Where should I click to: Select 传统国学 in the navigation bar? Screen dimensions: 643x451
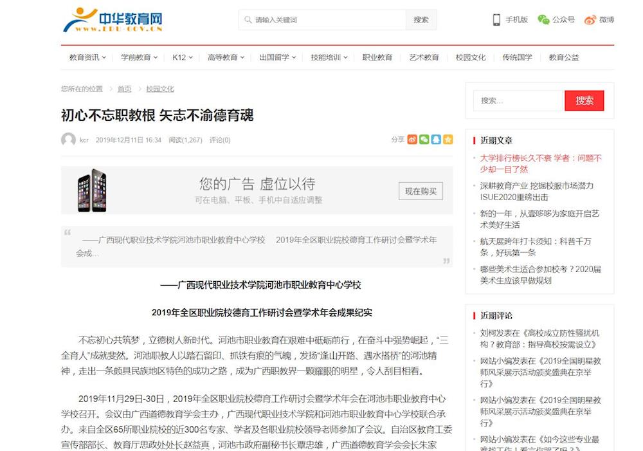517,57
